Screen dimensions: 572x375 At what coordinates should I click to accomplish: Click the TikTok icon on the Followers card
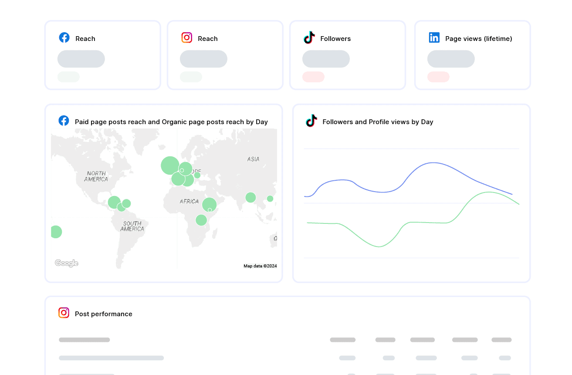click(x=309, y=37)
